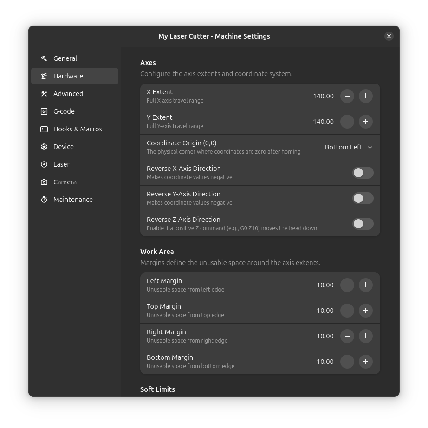Click the Maintenance timer icon in sidebar
428x428 pixels.
44,200
